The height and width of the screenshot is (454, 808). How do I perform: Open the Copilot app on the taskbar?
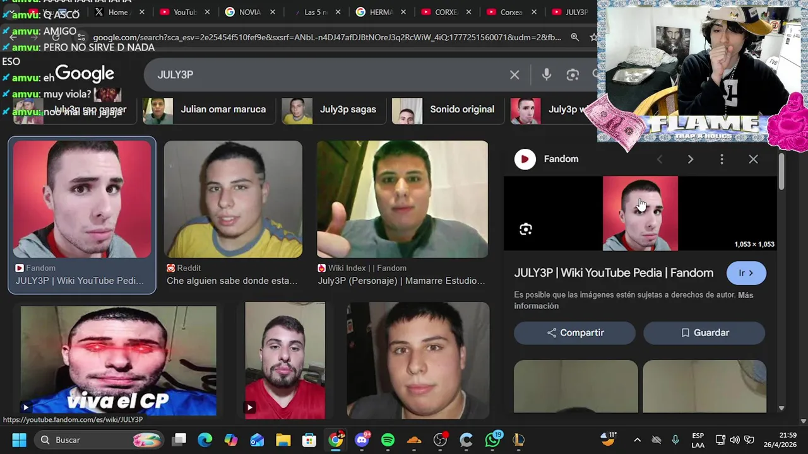231,439
